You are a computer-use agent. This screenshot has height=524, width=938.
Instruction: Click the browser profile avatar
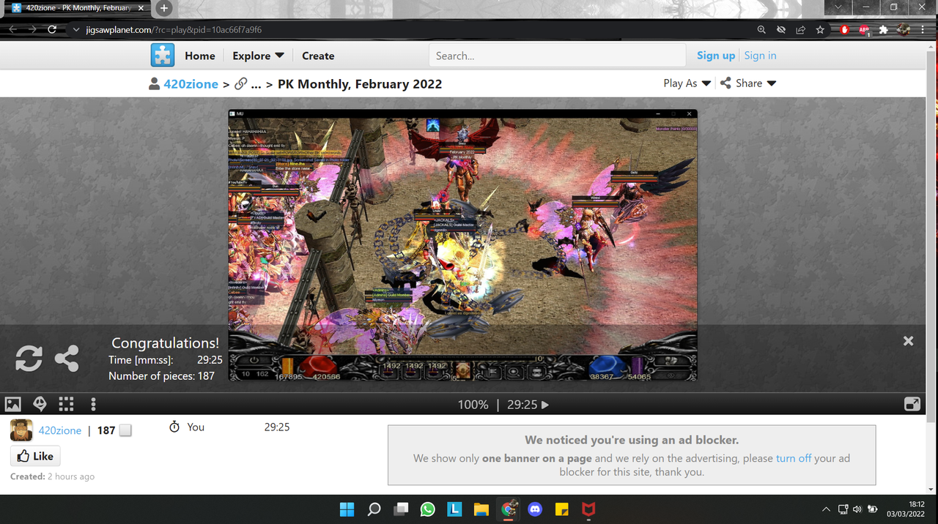pos(904,30)
